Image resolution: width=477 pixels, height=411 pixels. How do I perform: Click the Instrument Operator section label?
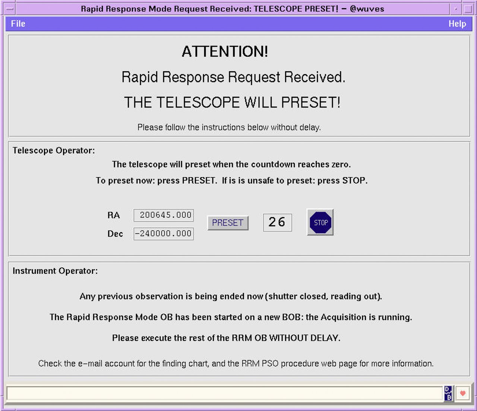[x=55, y=271]
